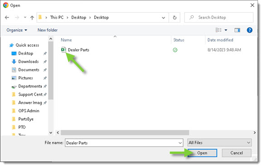Screen dimensions: 263x167
Task: Open the recent locations dropdown arrow
Action: tap(25, 17)
